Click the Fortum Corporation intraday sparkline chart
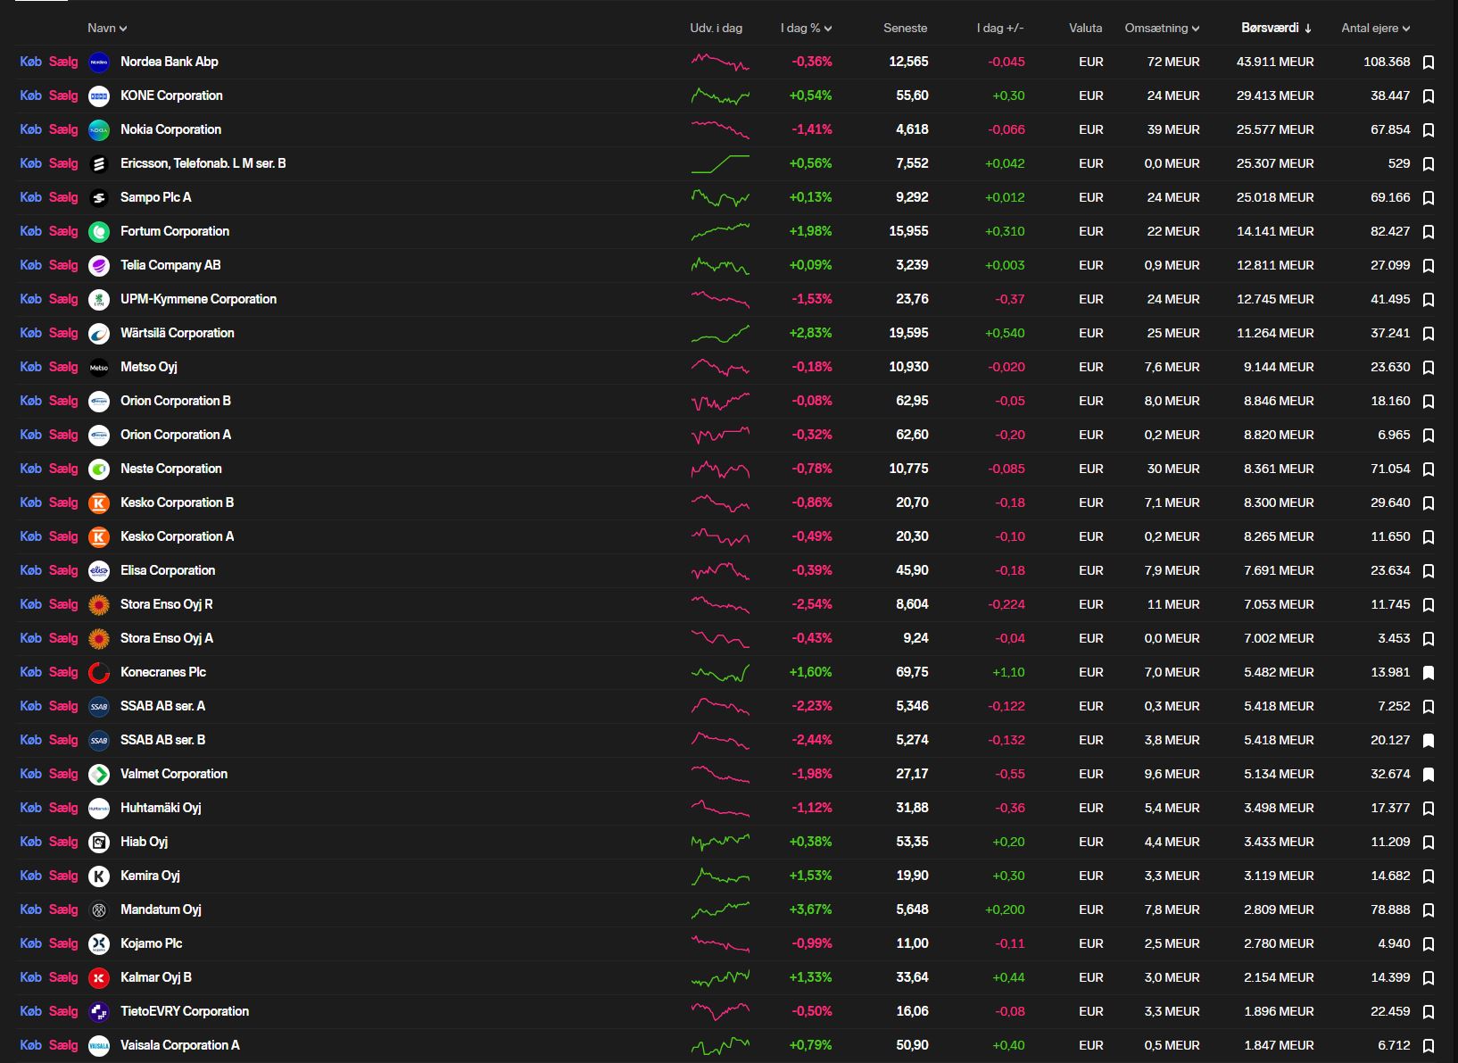 (720, 232)
